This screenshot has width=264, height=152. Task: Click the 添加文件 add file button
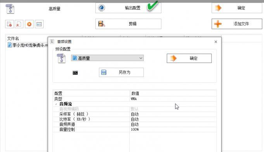(237, 24)
